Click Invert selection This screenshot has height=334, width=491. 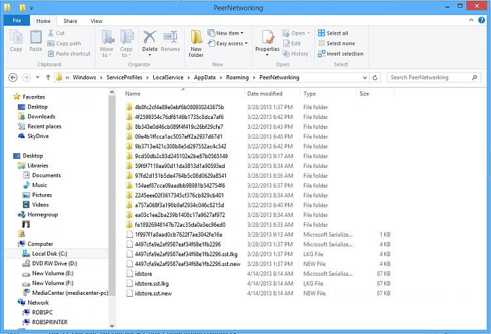coord(340,54)
